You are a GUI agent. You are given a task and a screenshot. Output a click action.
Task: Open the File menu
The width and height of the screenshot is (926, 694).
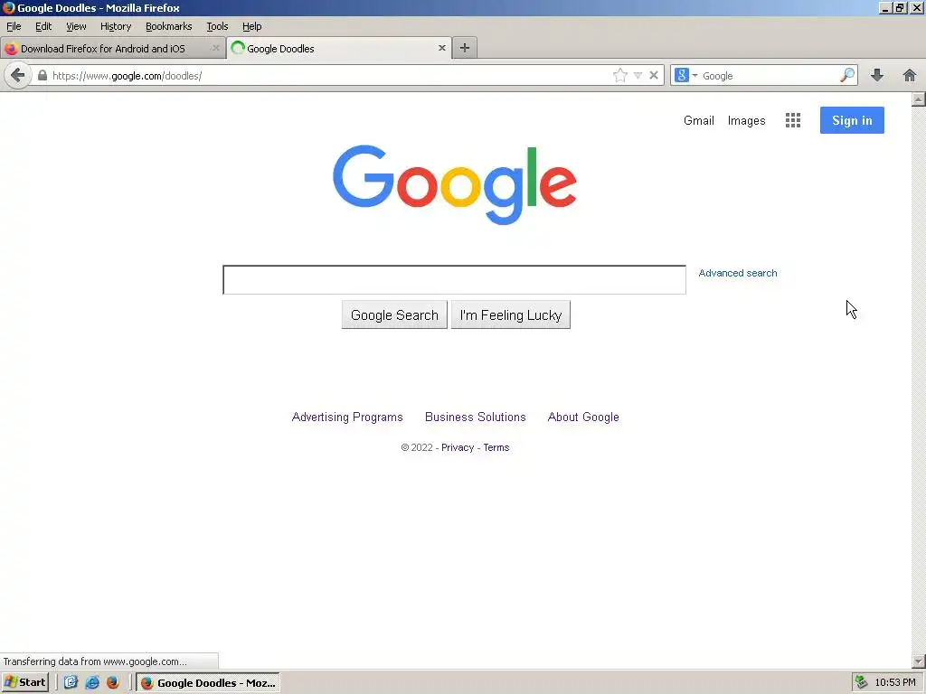14,26
